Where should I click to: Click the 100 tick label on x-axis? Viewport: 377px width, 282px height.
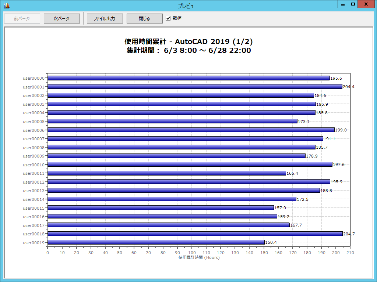(192, 253)
